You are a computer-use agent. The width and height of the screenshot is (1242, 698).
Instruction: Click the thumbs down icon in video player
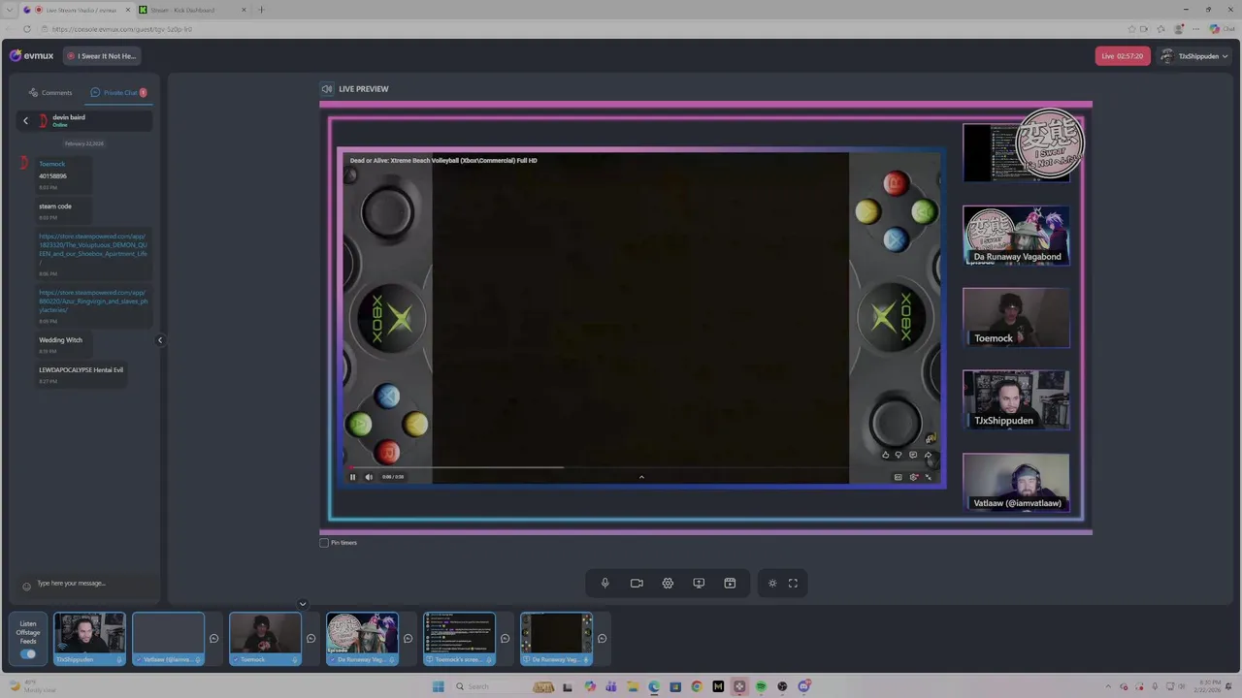(899, 455)
